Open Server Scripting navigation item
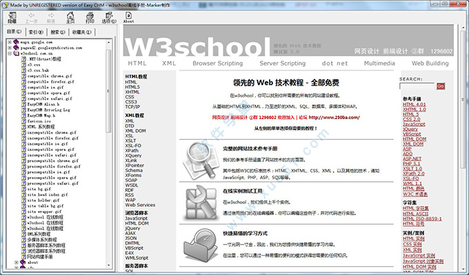 (x=283, y=63)
